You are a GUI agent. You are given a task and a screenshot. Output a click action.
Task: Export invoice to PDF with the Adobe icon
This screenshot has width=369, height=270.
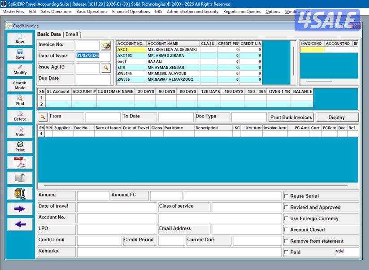[19, 162]
